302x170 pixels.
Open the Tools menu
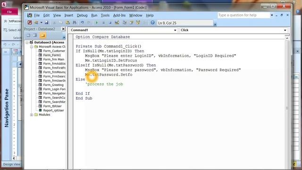point(105,15)
